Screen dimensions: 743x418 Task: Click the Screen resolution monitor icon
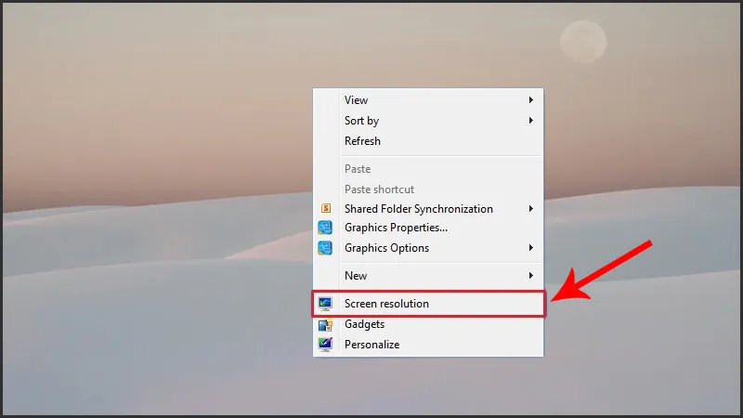click(325, 304)
